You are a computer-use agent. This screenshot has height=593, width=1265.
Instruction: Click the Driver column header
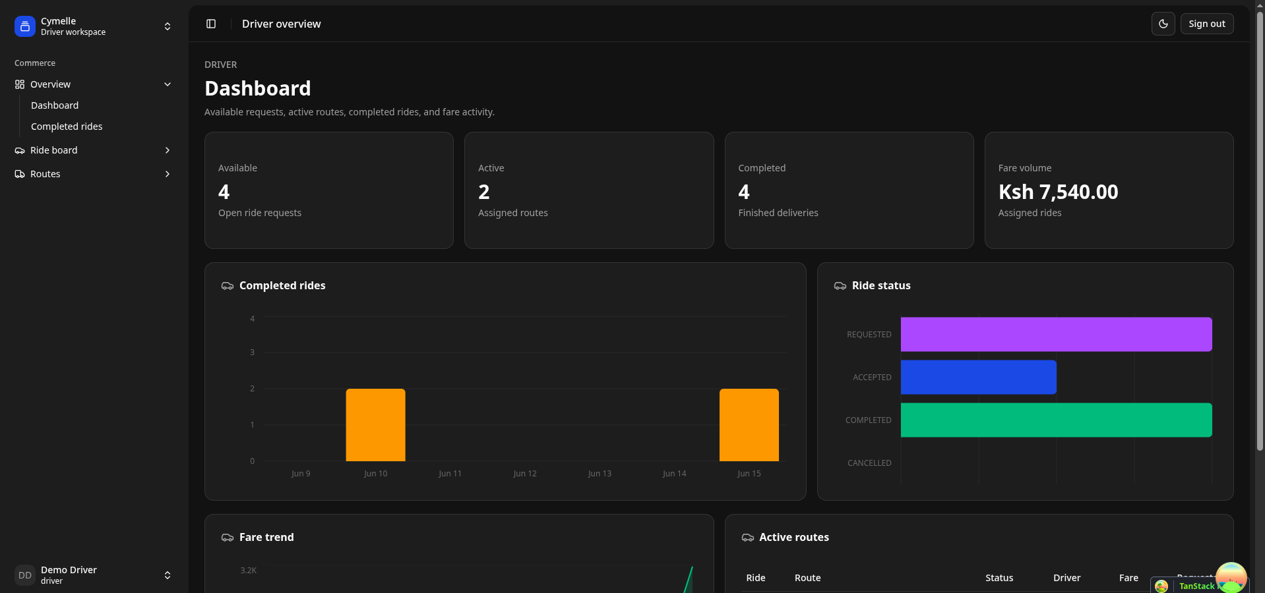coord(1067,578)
